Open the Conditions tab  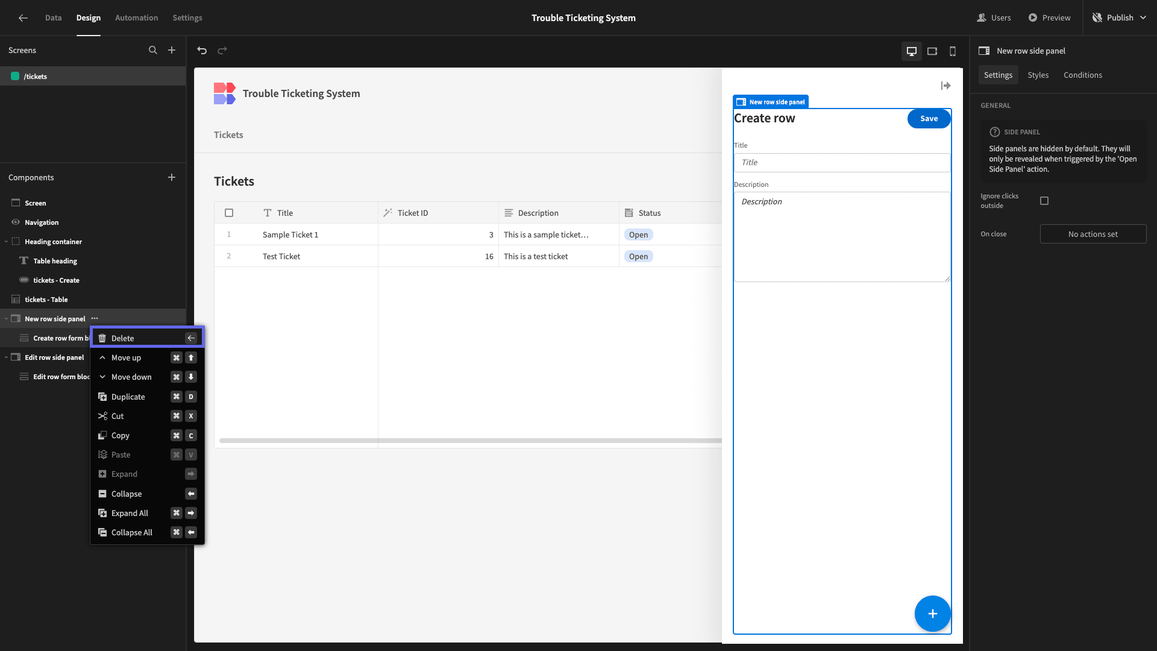(1082, 75)
